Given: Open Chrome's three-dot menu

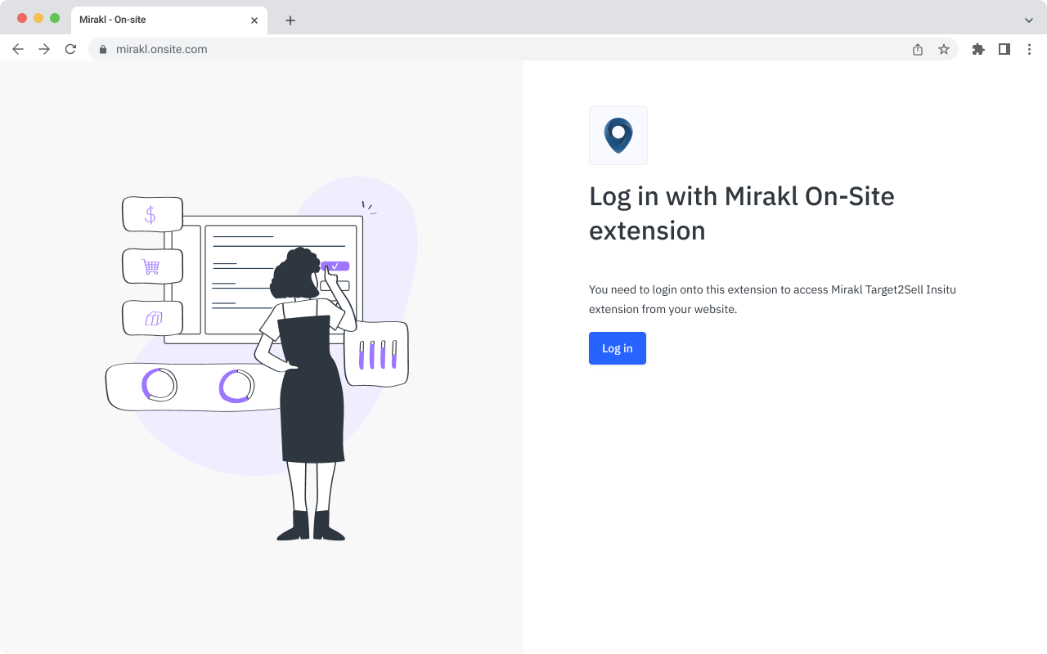Looking at the screenshot, I should tap(1029, 49).
